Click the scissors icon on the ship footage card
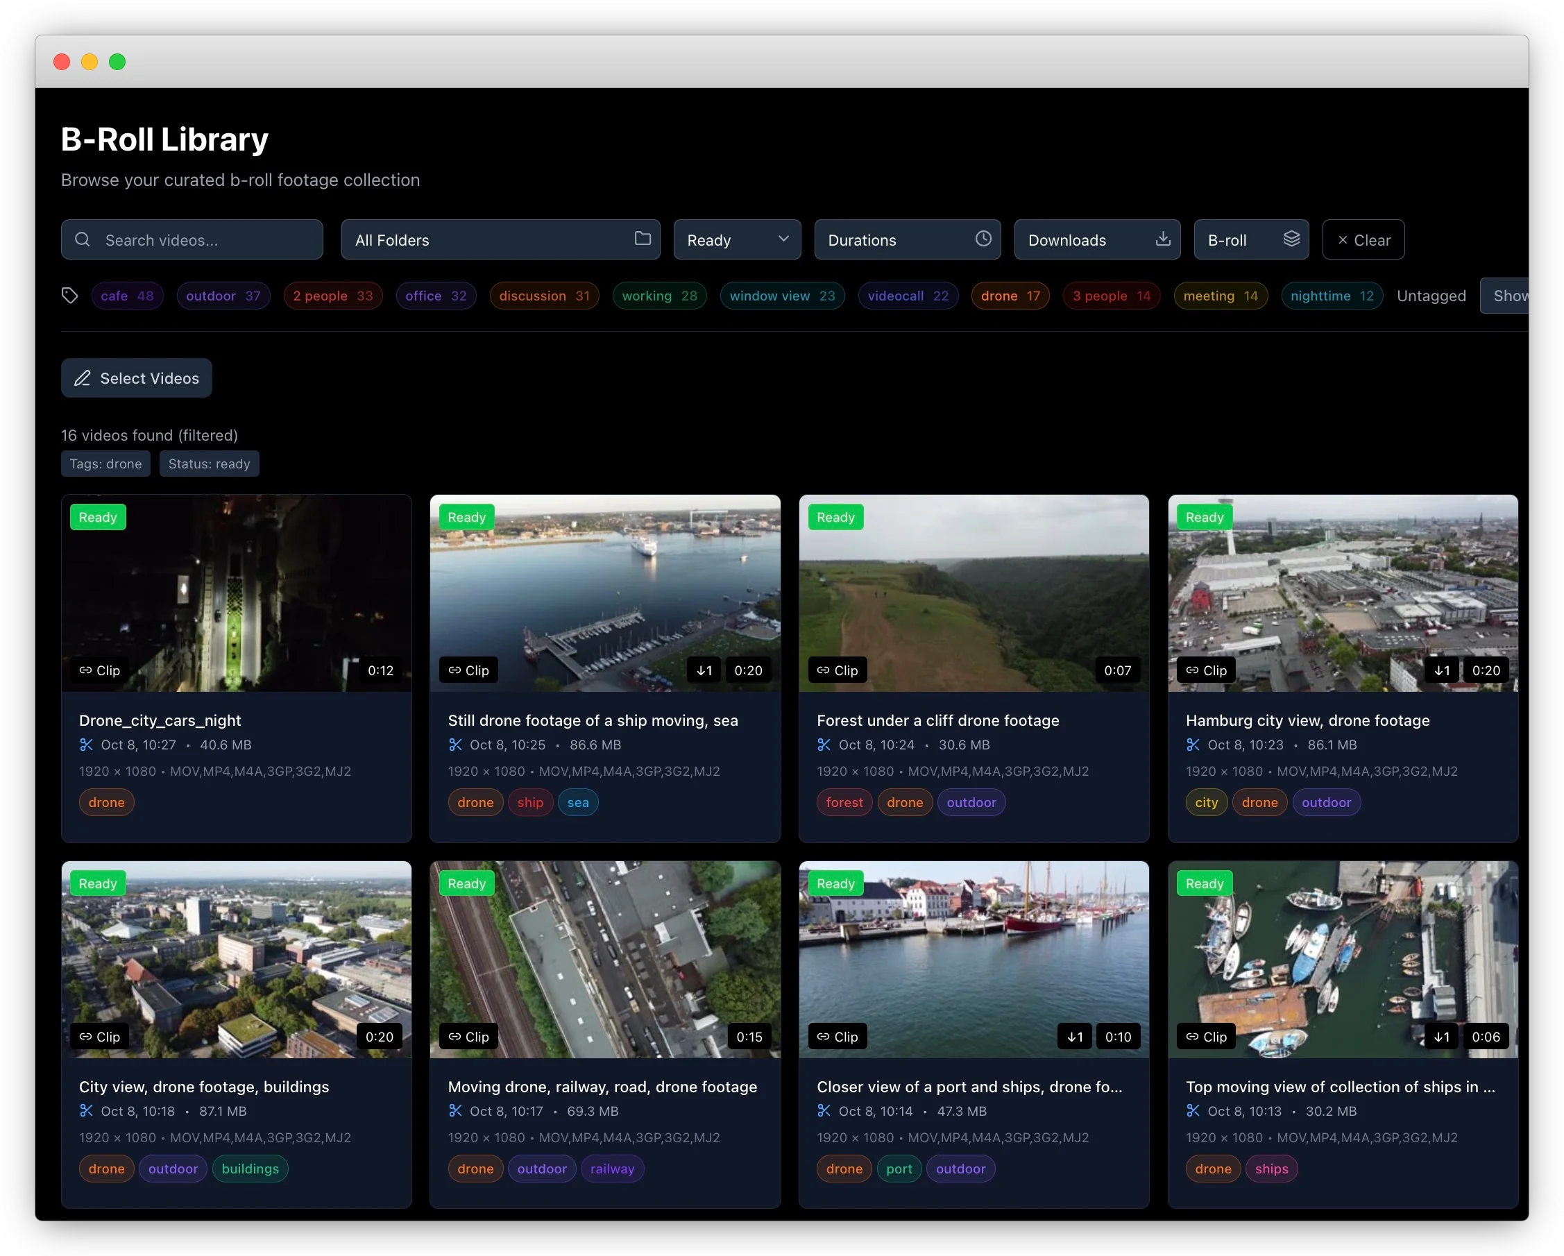The width and height of the screenshot is (1564, 1256). tap(456, 745)
